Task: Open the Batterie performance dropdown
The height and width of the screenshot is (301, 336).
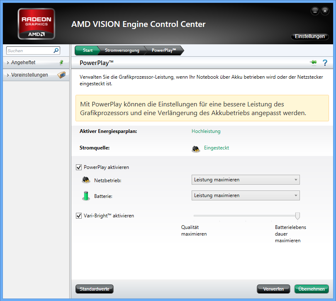Action: pyautogui.click(x=246, y=195)
